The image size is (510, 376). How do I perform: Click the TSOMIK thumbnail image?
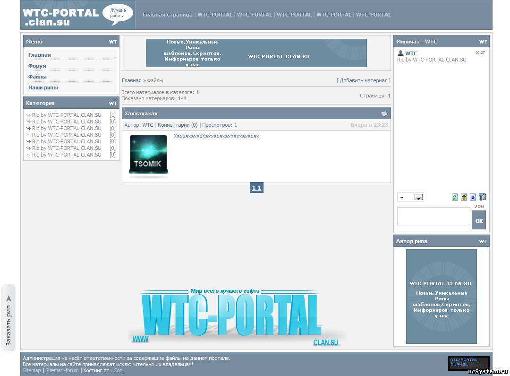148,155
